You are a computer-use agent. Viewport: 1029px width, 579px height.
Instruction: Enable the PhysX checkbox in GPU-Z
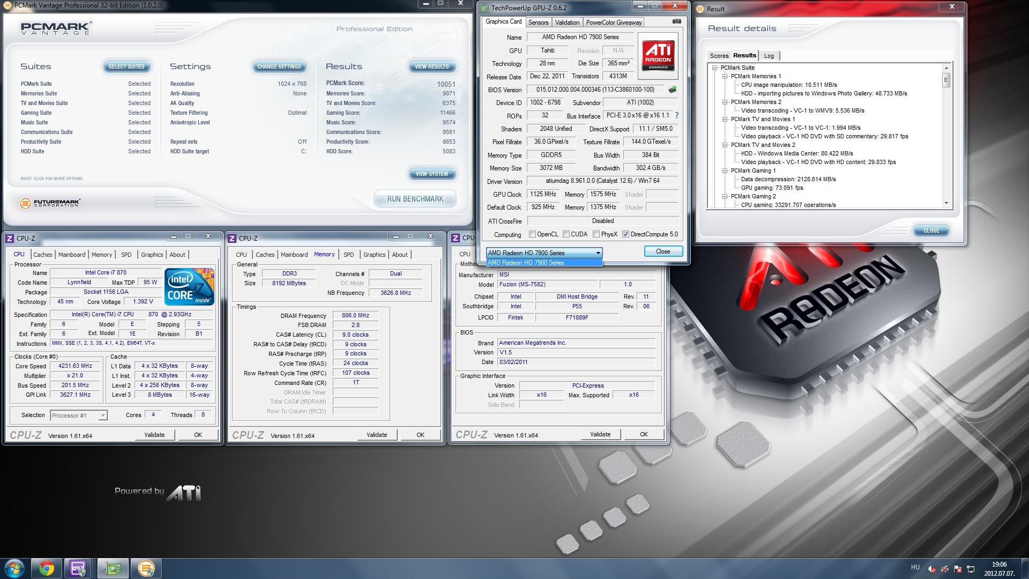pos(596,234)
